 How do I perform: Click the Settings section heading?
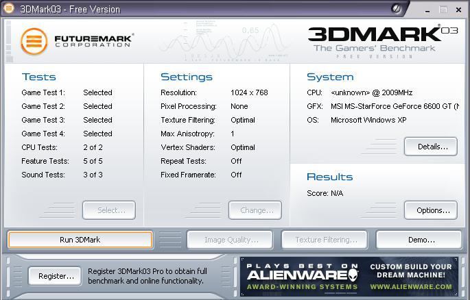click(x=187, y=77)
